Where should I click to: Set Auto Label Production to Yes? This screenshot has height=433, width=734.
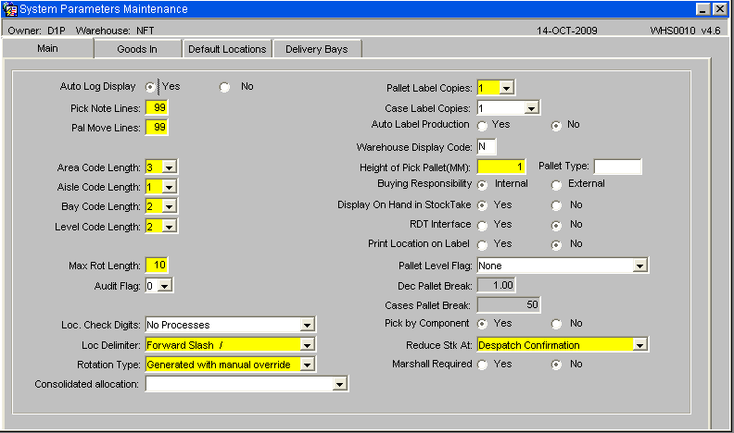[482, 125]
